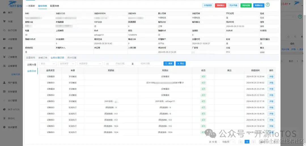Image resolution: width=306 pixels, height=146 pixels.
Task: Click the green 同步设备 button
Action: pyautogui.click(x=246, y=5)
